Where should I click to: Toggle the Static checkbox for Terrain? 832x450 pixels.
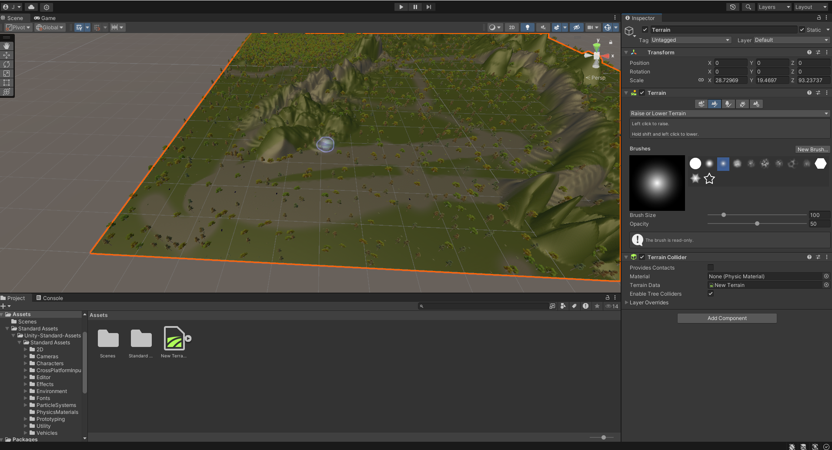[x=802, y=30]
